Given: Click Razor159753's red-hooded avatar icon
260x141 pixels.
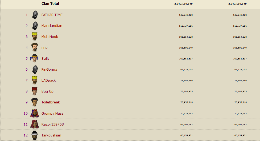Looking at the screenshot, I should 35,124.
